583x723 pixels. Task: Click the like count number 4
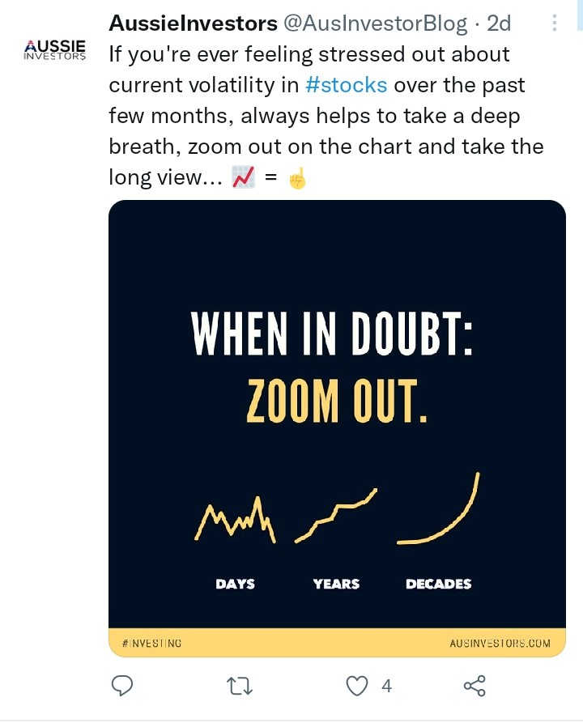(x=386, y=687)
